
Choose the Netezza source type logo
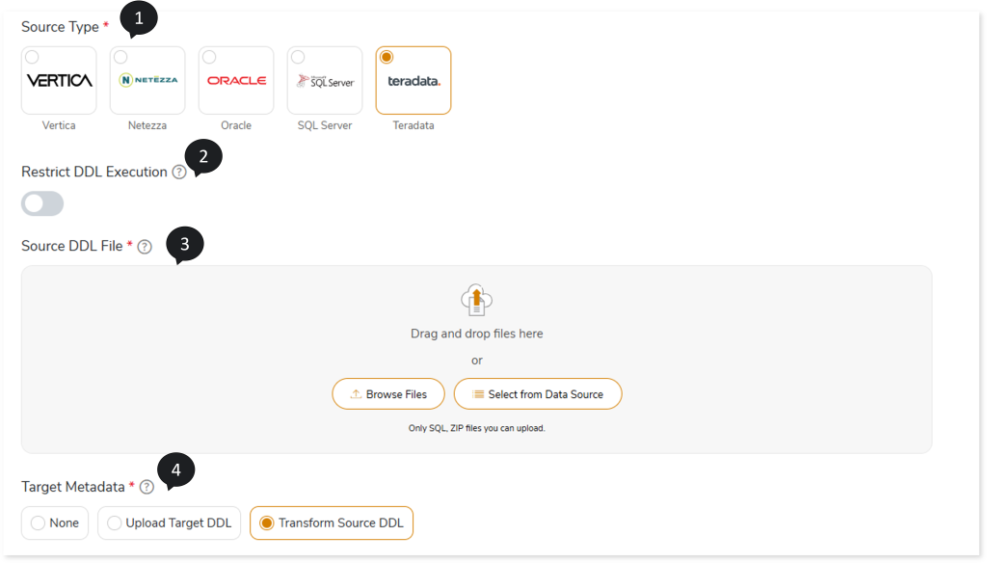point(147,81)
